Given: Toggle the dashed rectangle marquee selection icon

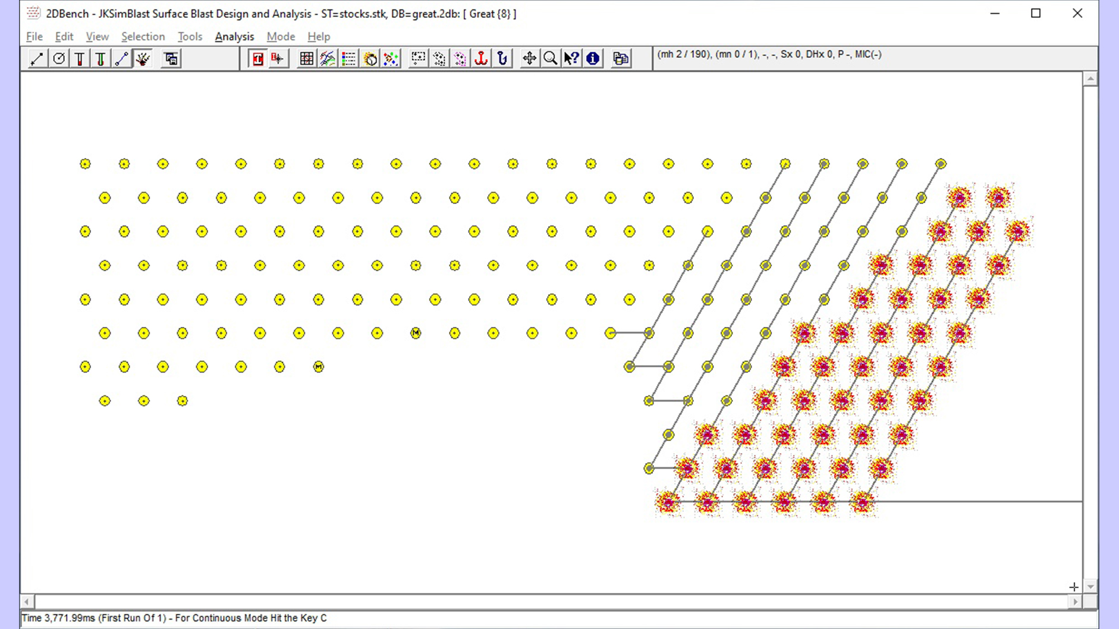Looking at the screenshot, I should [419, 59].
